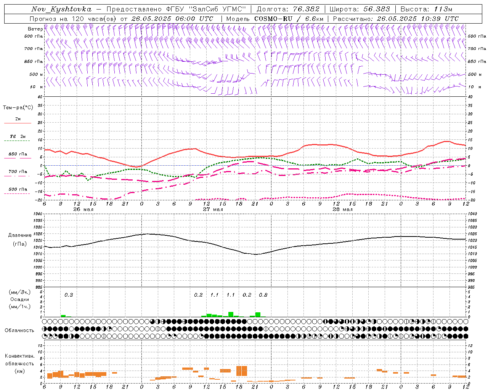Click the Широта: 56.383 value
This screenshot has height=390, width=488.
(x=360, y=9)
